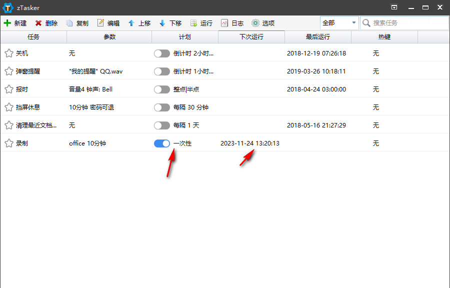Screen dimensions: 450x288
Task: Open the 全部 filter dropdown
Action: tap(339, 23)
